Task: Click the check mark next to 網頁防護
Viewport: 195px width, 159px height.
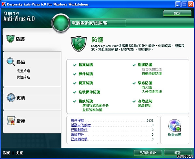Action: point(75,83)
